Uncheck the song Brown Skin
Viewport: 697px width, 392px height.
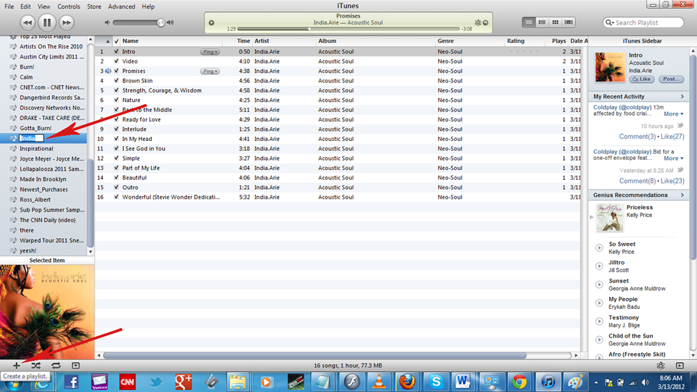[x=116, y=80]
